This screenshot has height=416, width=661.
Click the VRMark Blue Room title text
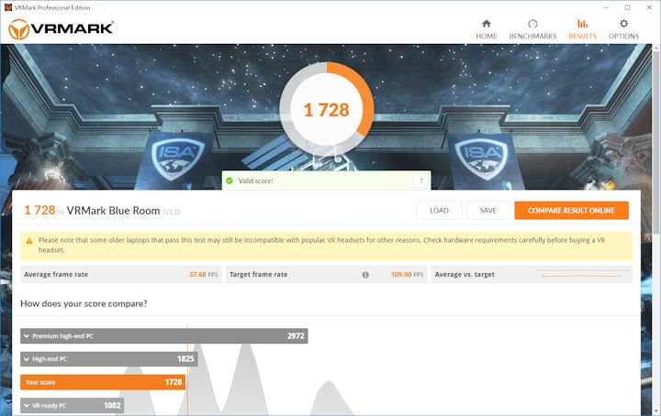(x=113, y=211)
